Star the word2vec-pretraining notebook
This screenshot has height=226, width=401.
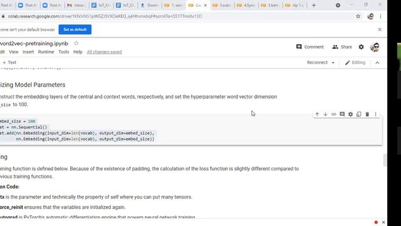click(x=76, y=43)
